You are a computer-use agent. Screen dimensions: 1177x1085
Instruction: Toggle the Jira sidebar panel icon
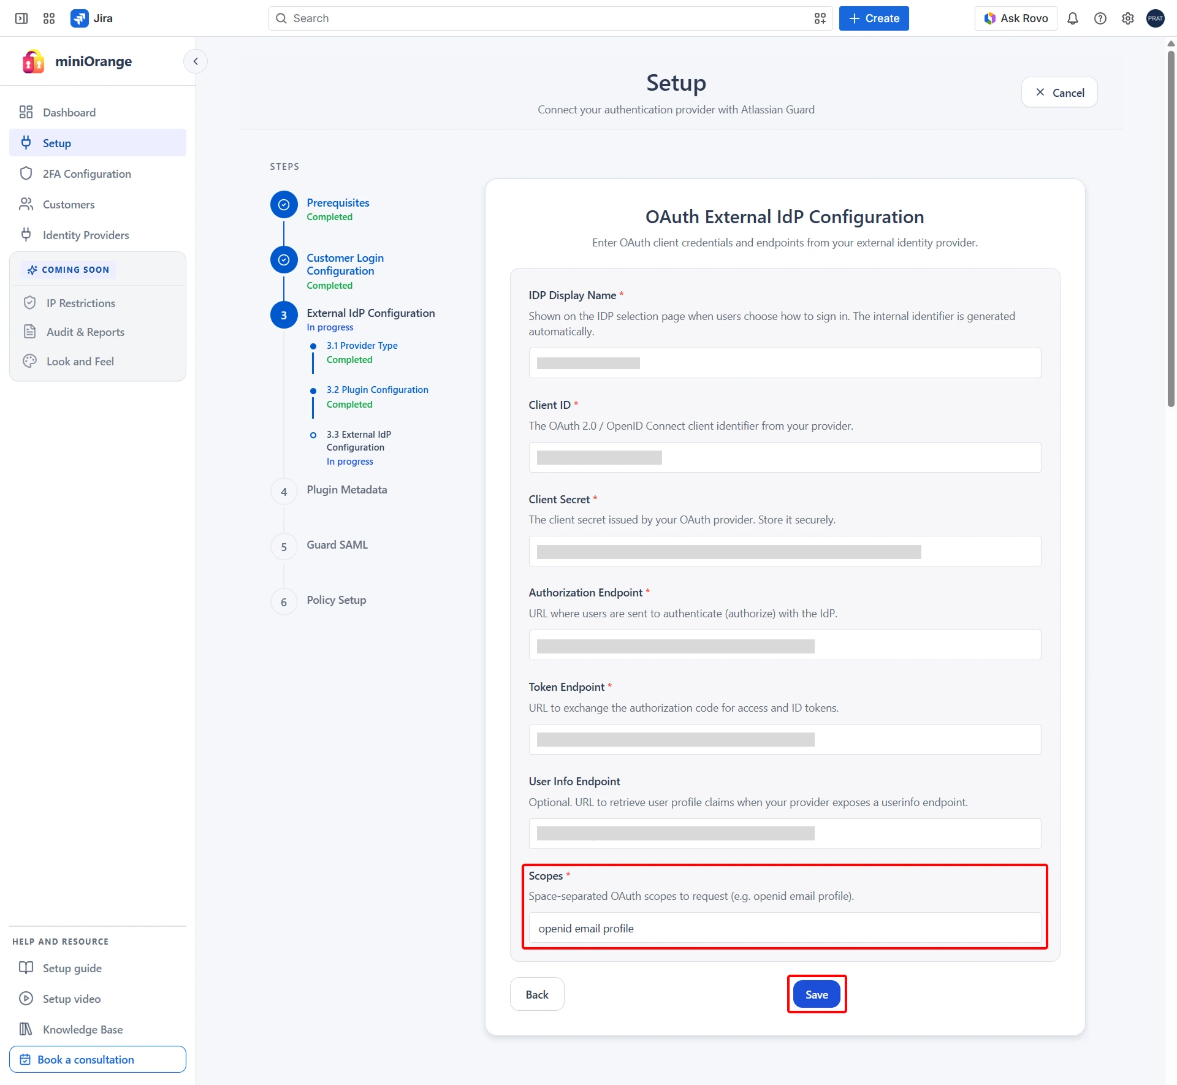point(21,18)
